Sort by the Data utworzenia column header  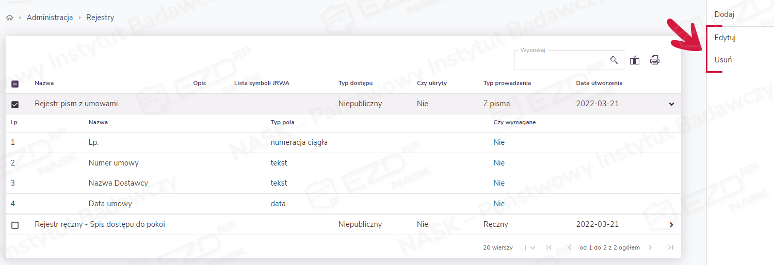coord(599,83)
